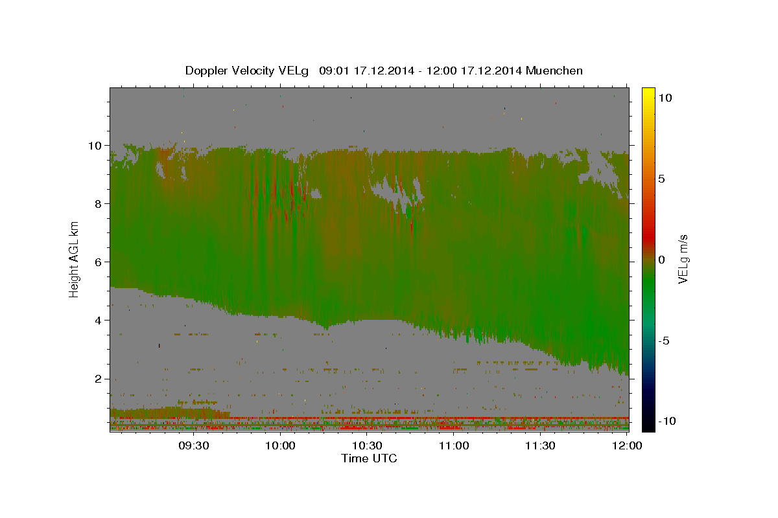Click the height tick label 10
778x518 pixels.
[97, 145]
